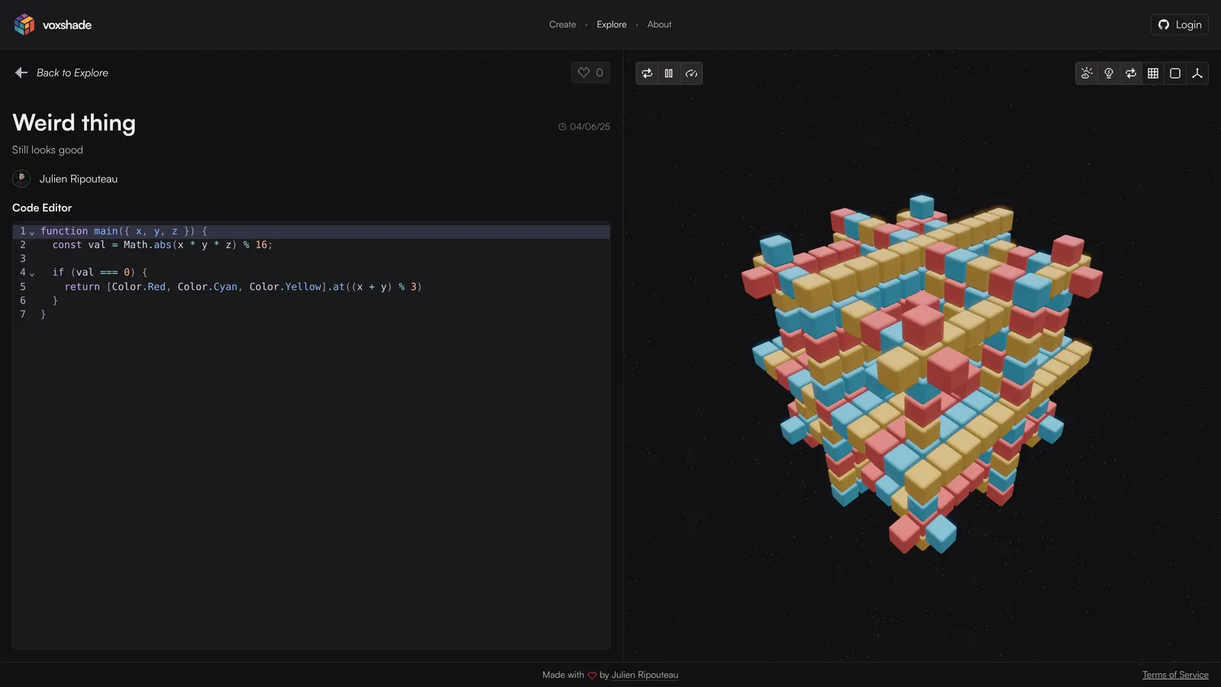Collapse the if block fold on line 4
The width and height of the screenshot is (1221, 687).
click(x=32, y=273)
